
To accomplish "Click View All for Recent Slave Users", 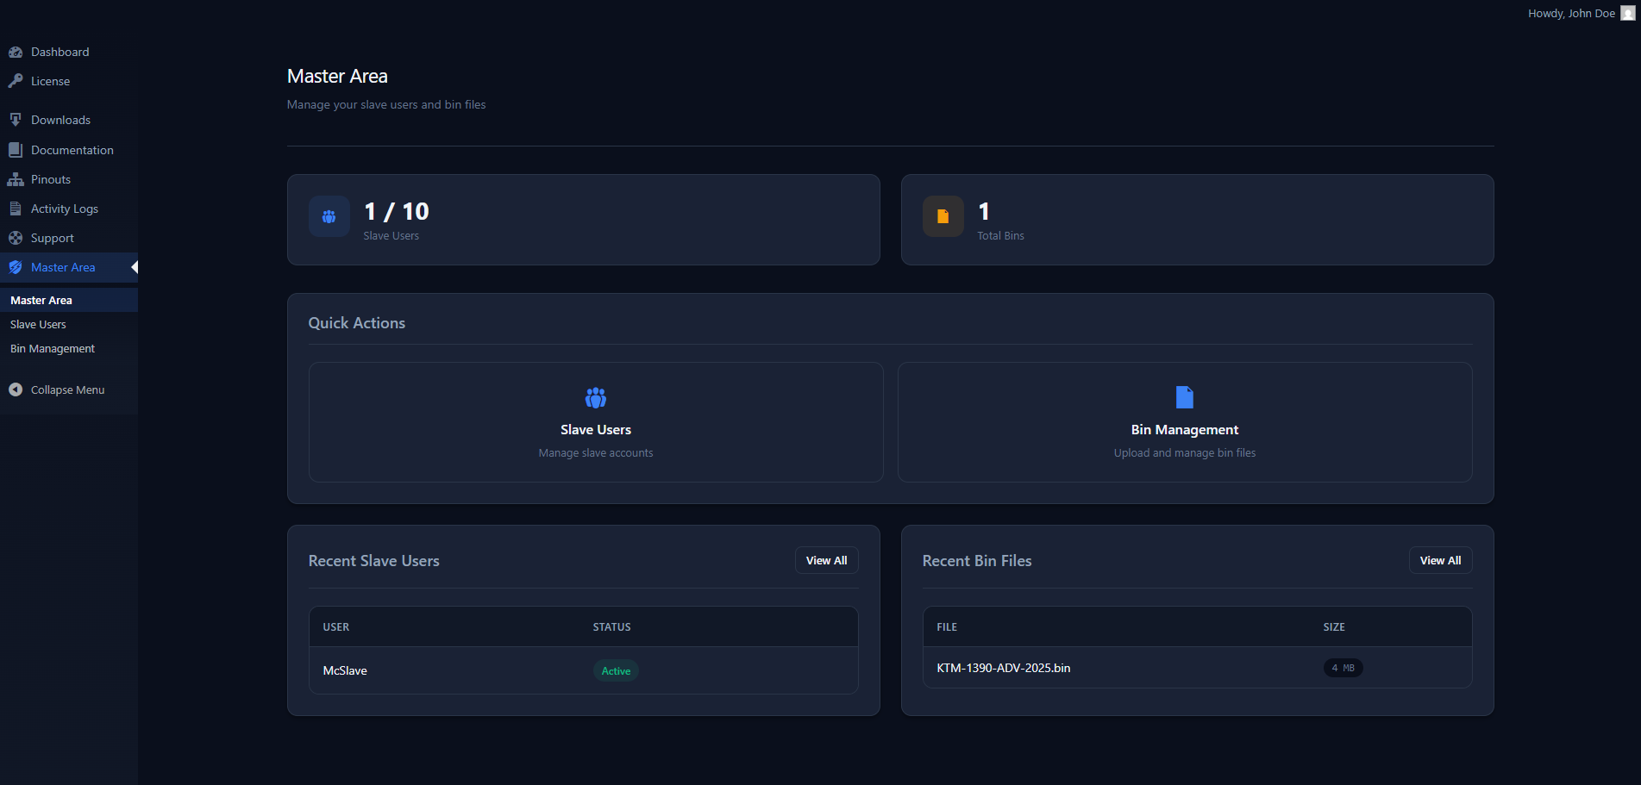I will (x=826, y=560).
